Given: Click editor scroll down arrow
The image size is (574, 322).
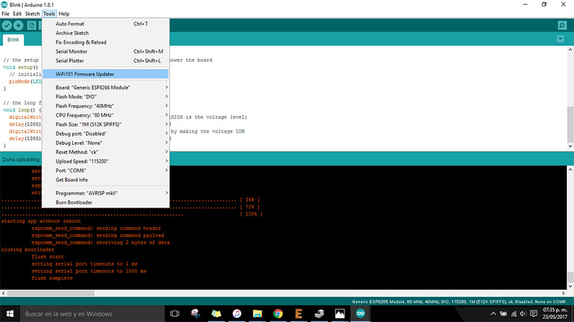Looking at the screenshot, I should tap(570, 146).
